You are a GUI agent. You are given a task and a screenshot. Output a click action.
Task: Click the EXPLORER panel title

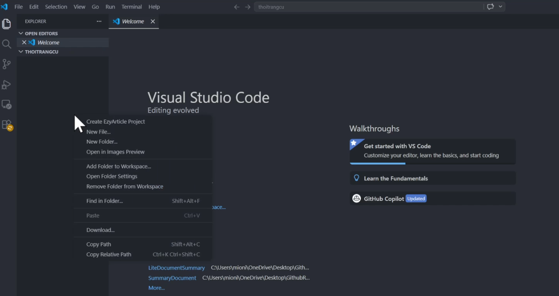36,21
